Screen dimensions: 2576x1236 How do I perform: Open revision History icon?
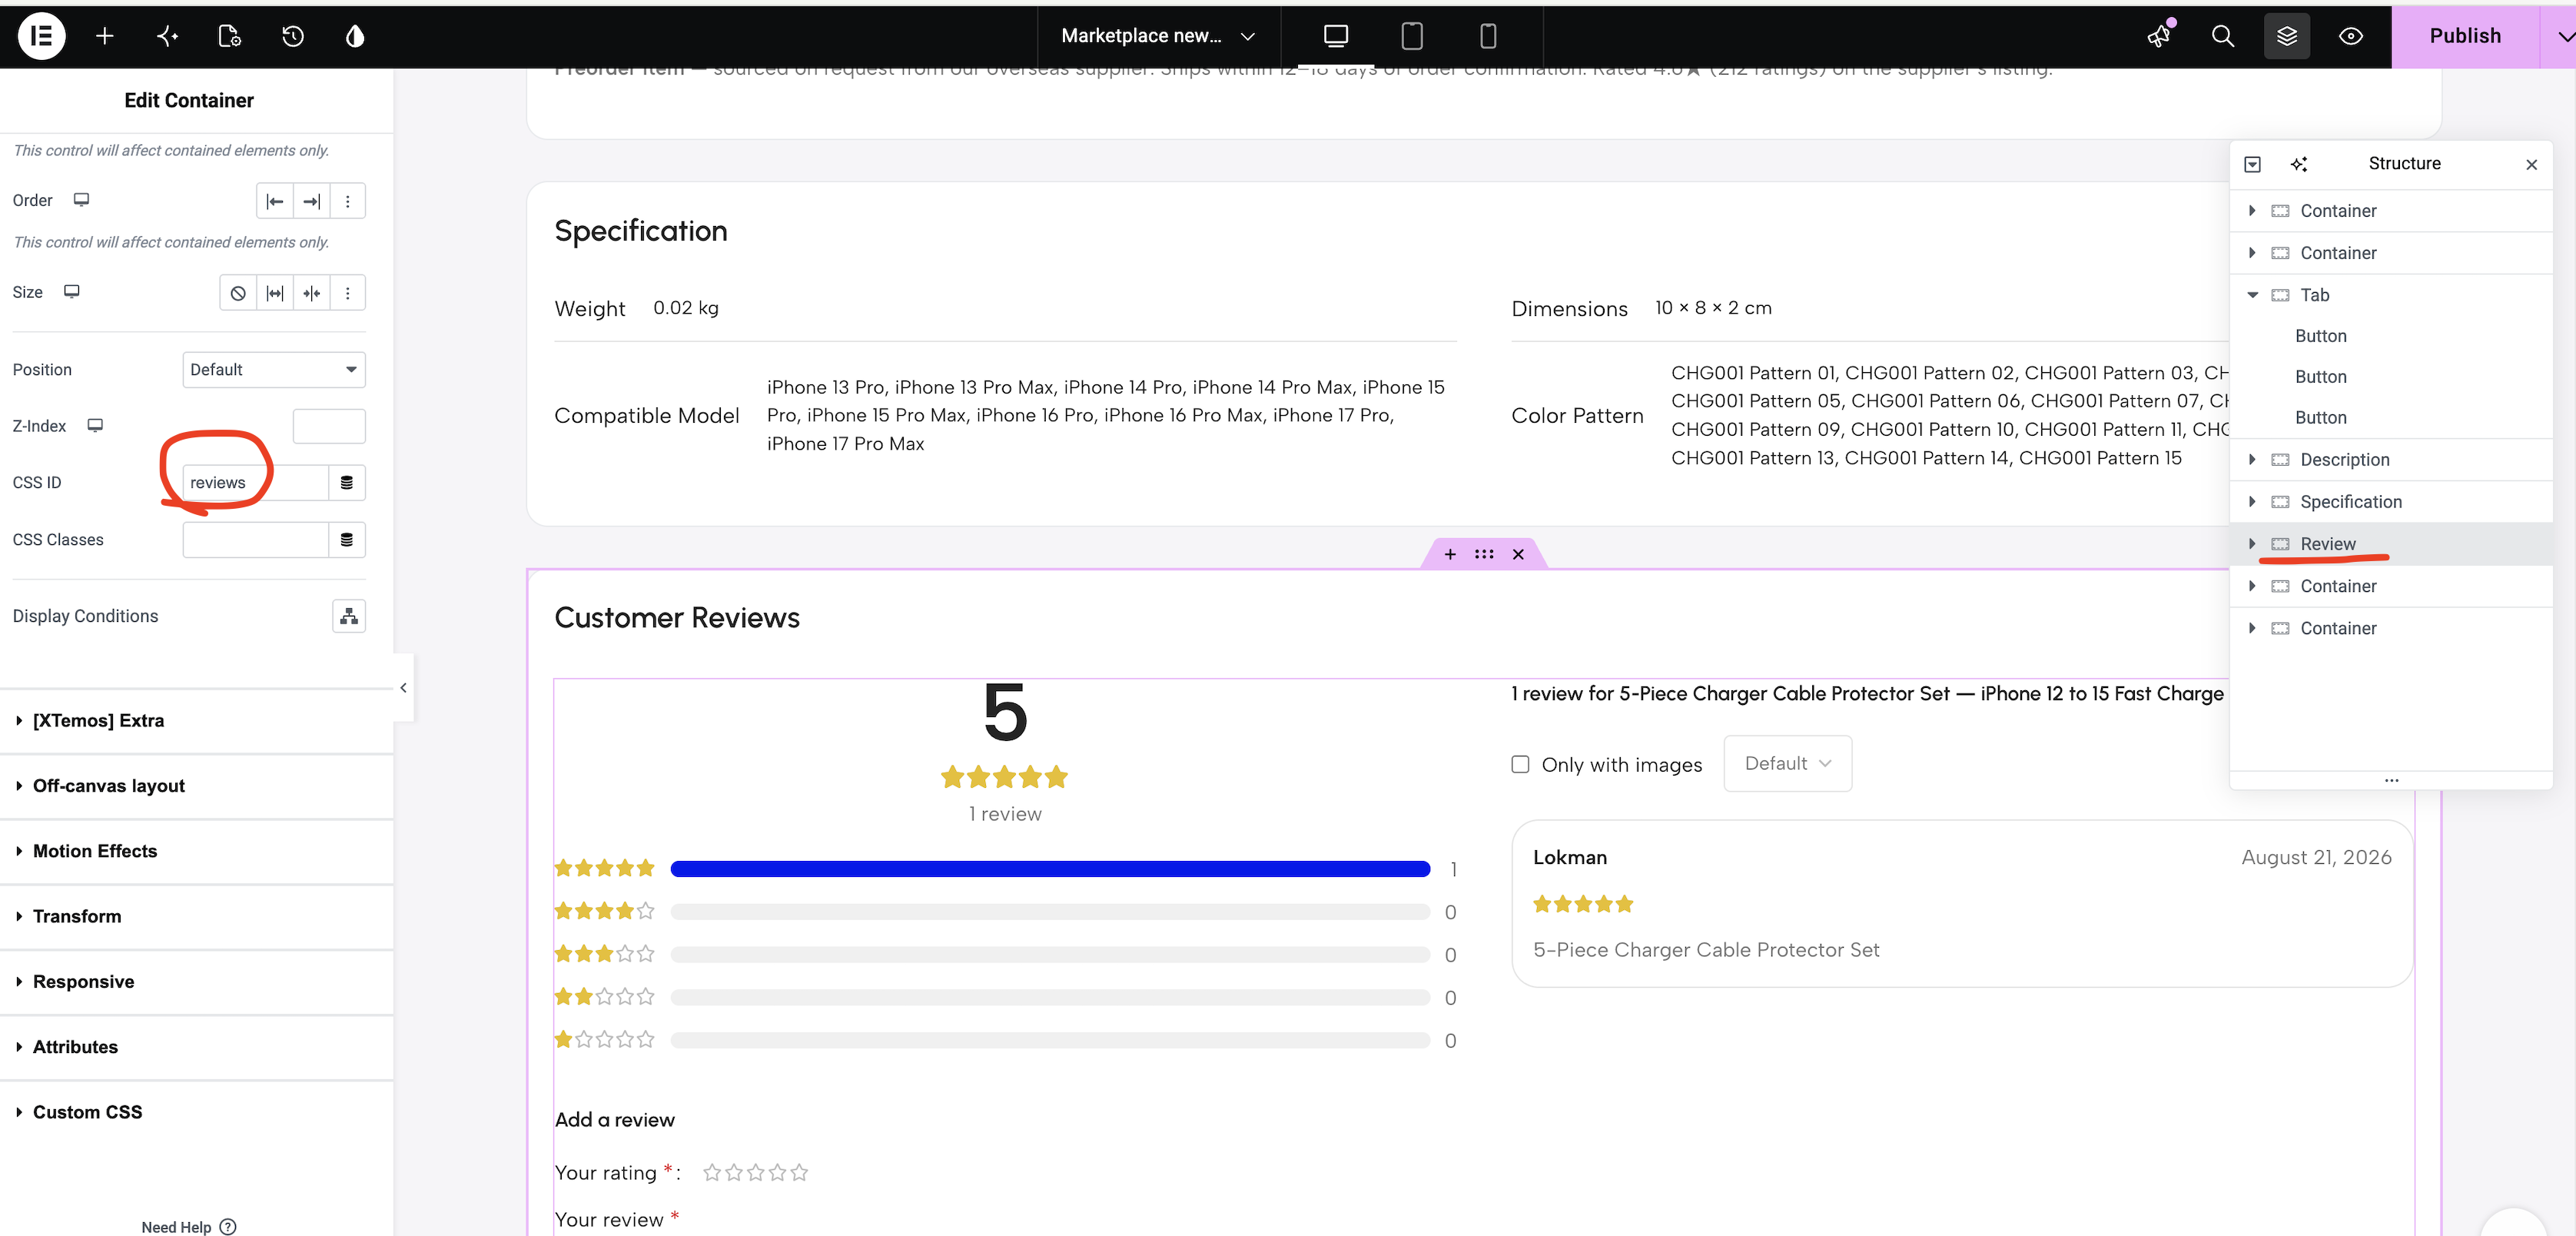pyautogui.click(x=292, y=36)
